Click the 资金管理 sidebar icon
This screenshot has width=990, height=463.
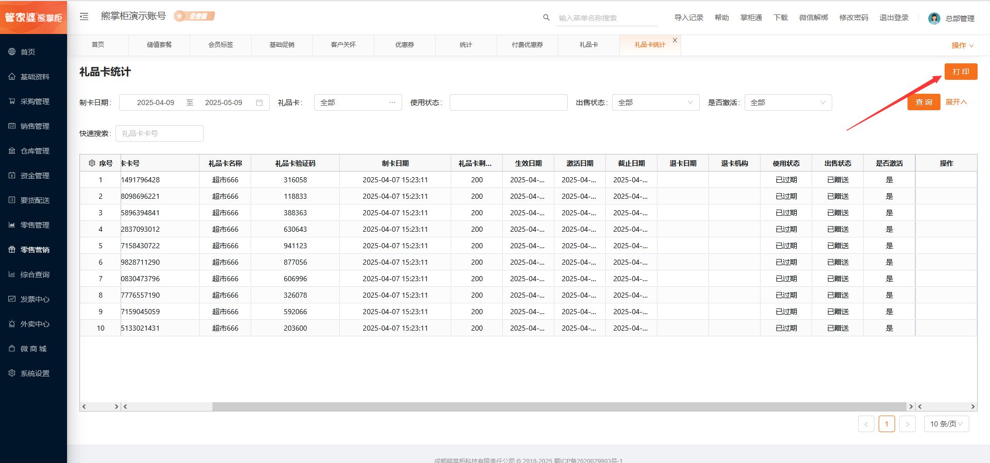[x=12, y=175]
